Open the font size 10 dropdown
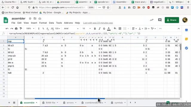Viewport: 191px width, 107px height. point(87,29)
